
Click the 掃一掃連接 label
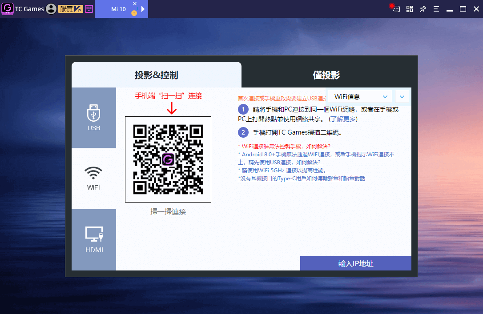click(x=168, y=211)
